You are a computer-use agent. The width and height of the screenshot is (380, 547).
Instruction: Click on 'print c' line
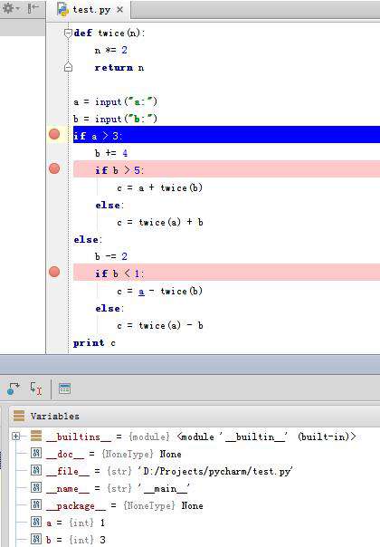click(x=94, y=343)
